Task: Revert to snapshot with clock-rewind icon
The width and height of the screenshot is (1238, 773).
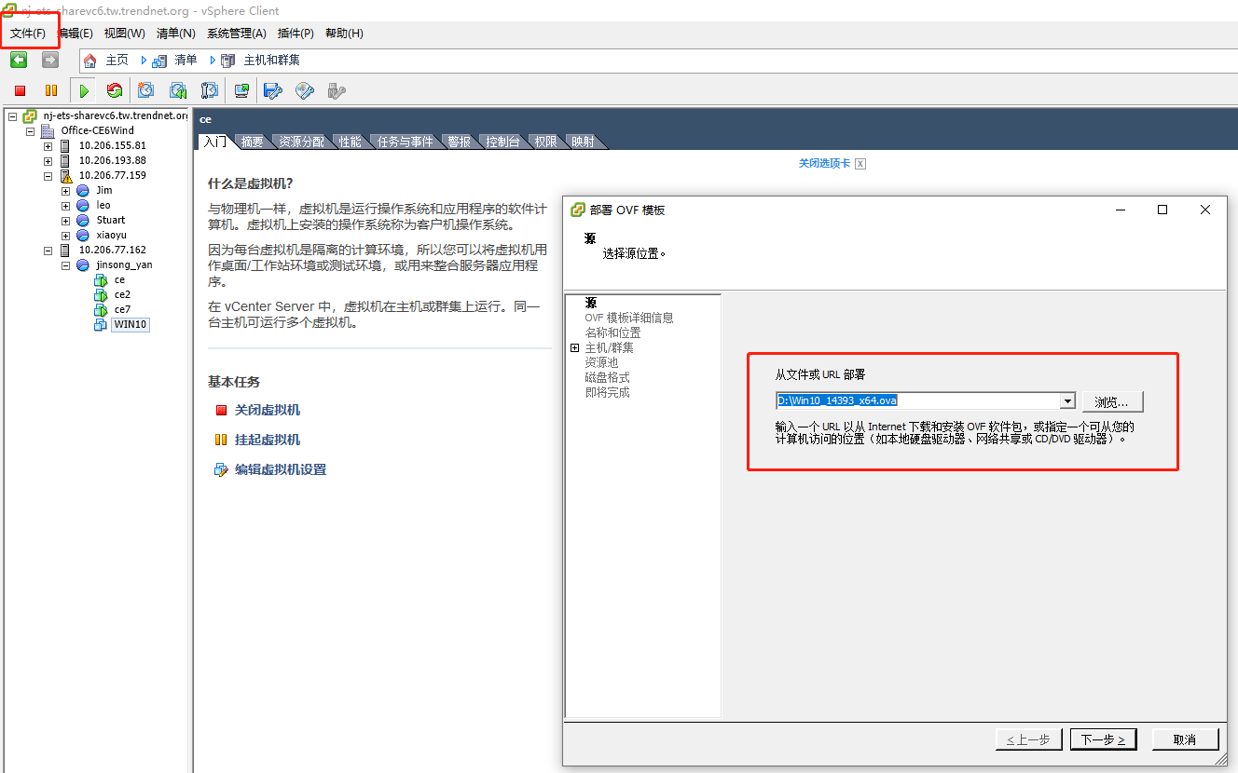Action: pyautogui.click(x=178, y=90)
